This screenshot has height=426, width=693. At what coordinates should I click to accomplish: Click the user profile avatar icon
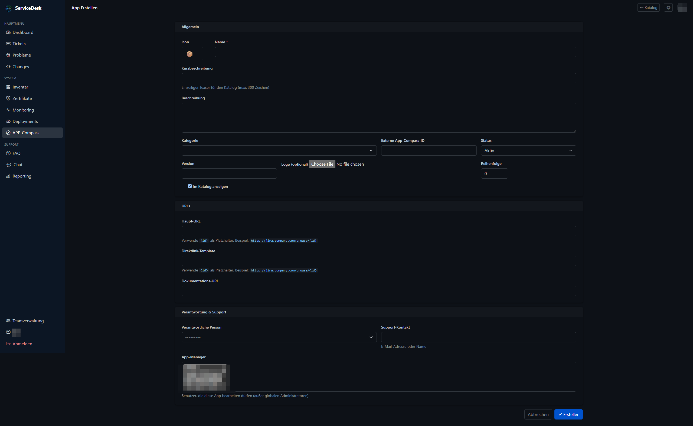pyautogui.click(x=8, y=332)
